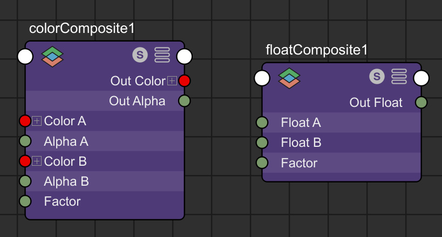The width and height of the screenshot is (442, 237).
Task: Change floatComposite1 view mode bars icon
Action: pyautogui.click(x=399, y=77)
